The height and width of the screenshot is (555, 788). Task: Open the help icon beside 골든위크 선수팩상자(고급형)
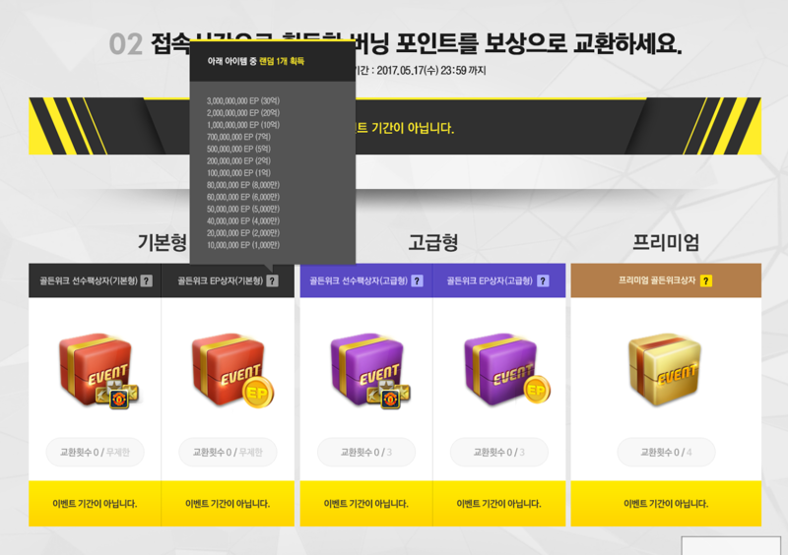click(x=417, y=280)
